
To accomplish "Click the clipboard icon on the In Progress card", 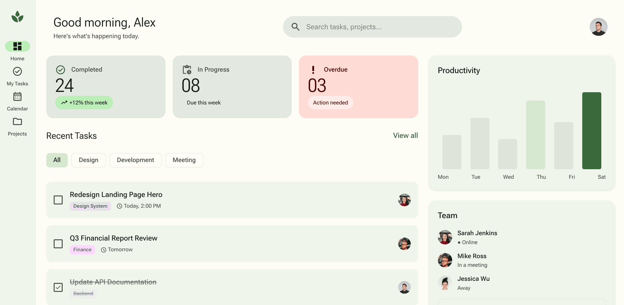I will [x=186, y=69].
